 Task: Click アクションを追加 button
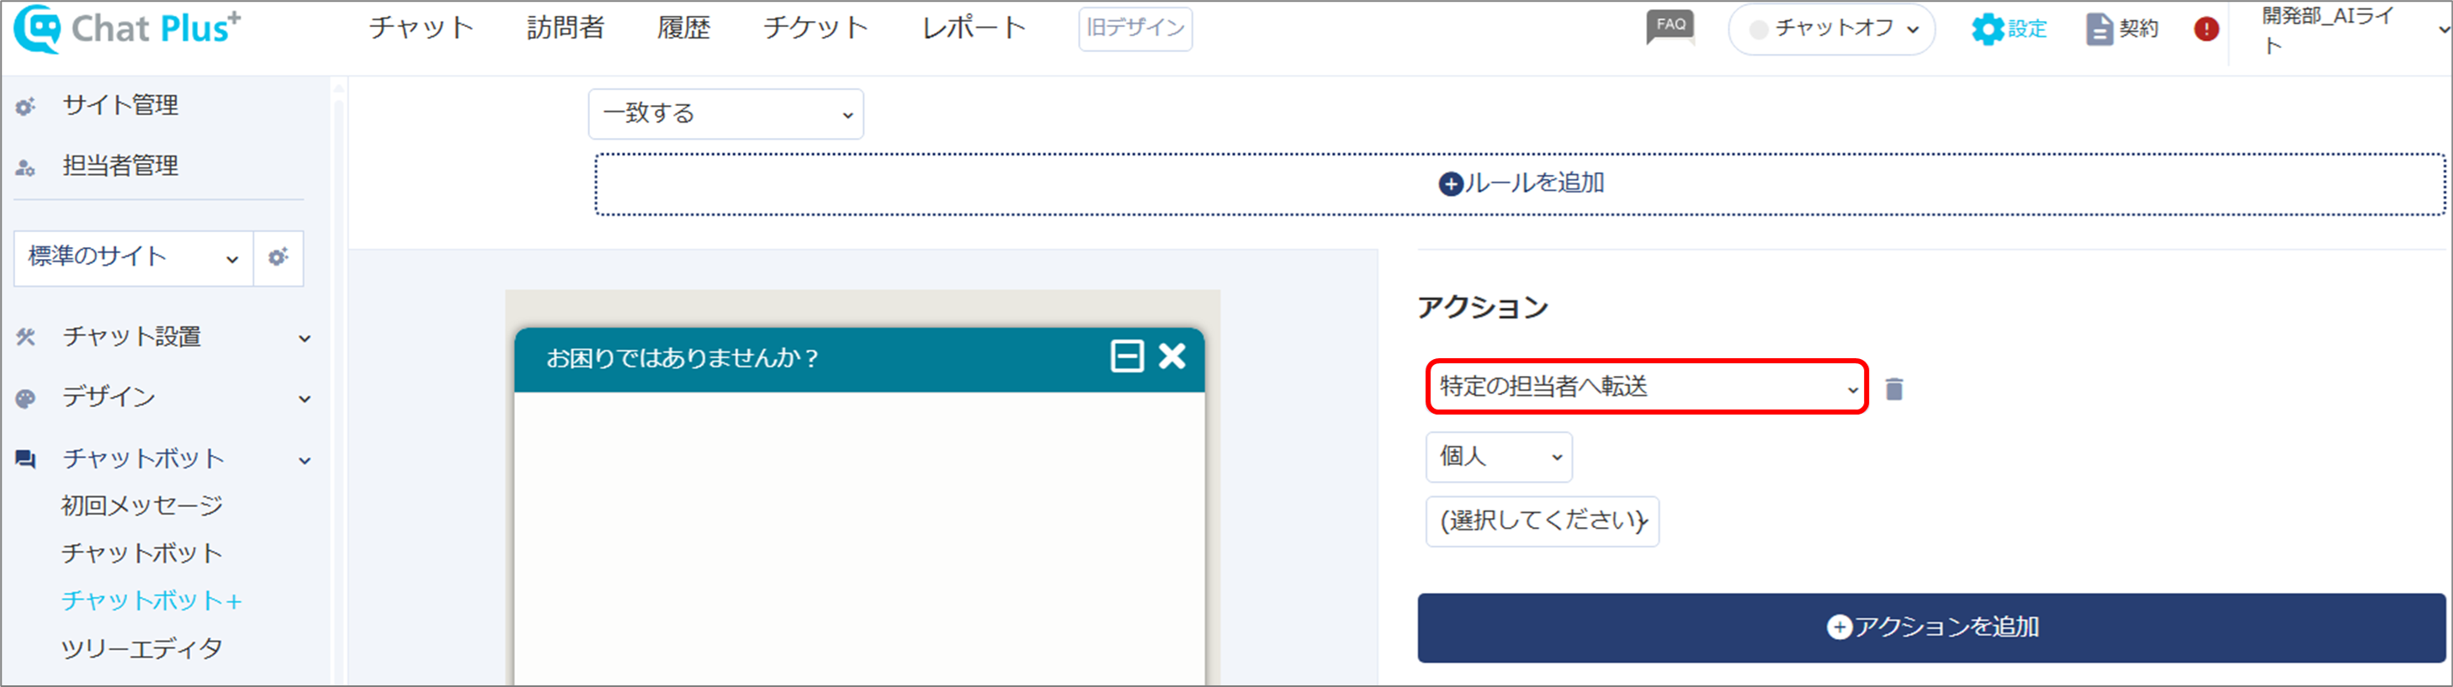1932,628
